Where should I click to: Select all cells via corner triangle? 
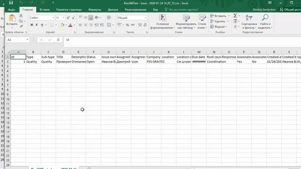[x=8, y=52]
